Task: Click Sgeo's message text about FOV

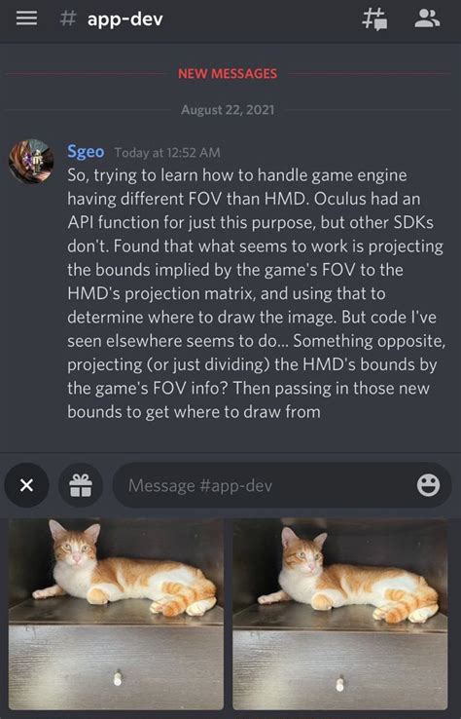Action: pos(257,293)
